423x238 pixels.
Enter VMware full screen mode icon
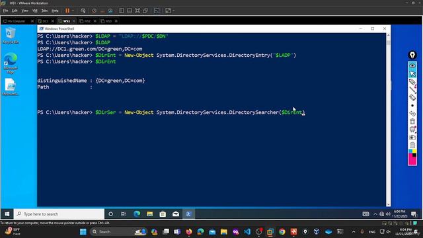(x=137, y=11)
